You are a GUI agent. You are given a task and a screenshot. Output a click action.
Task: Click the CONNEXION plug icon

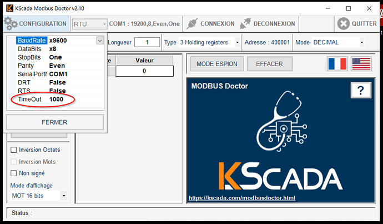pyautogui.click(x=192, y=24)
